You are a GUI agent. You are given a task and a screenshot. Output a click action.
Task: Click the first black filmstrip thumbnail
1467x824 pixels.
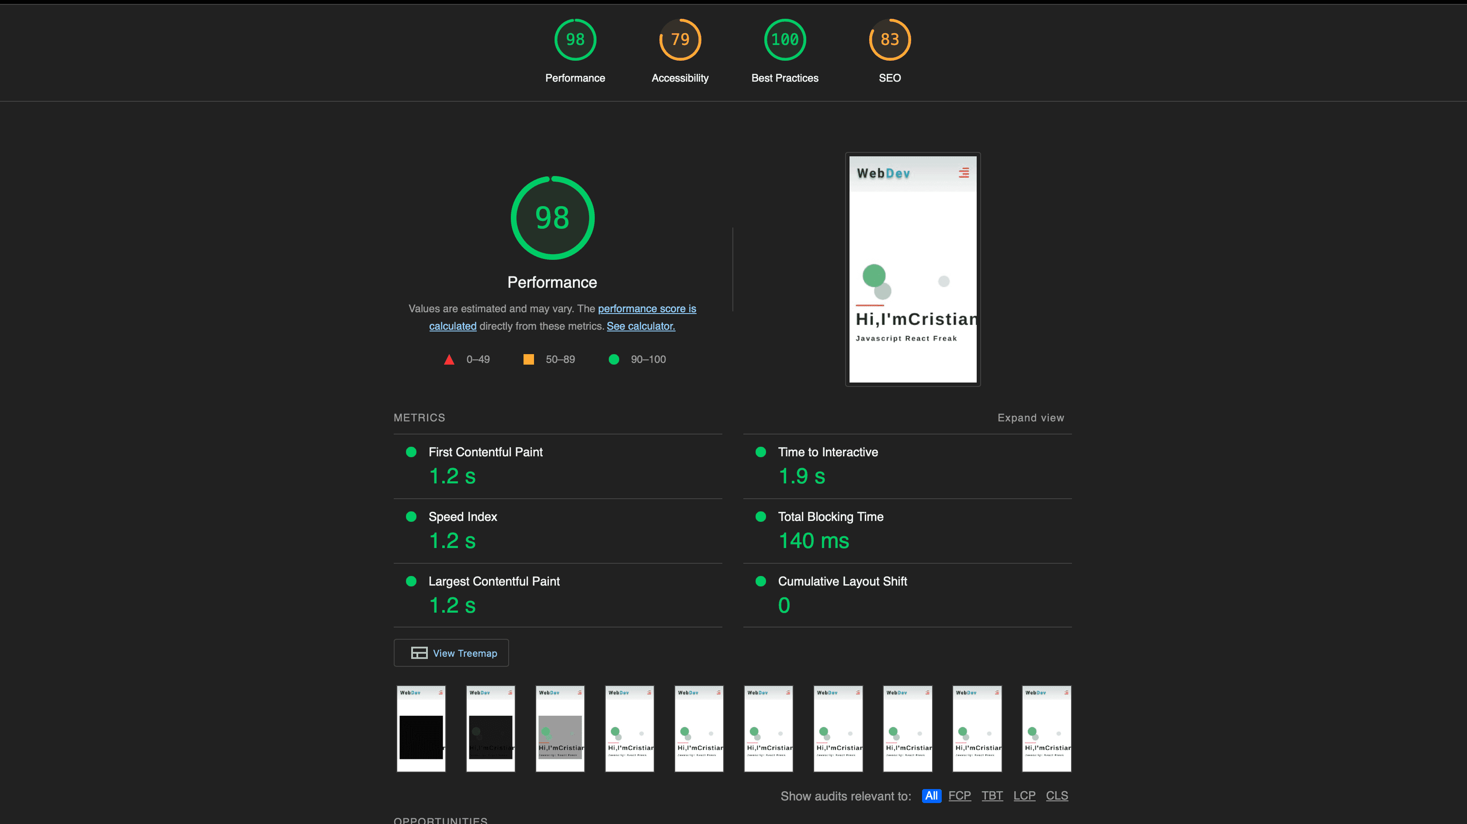[x=421, y=729]
